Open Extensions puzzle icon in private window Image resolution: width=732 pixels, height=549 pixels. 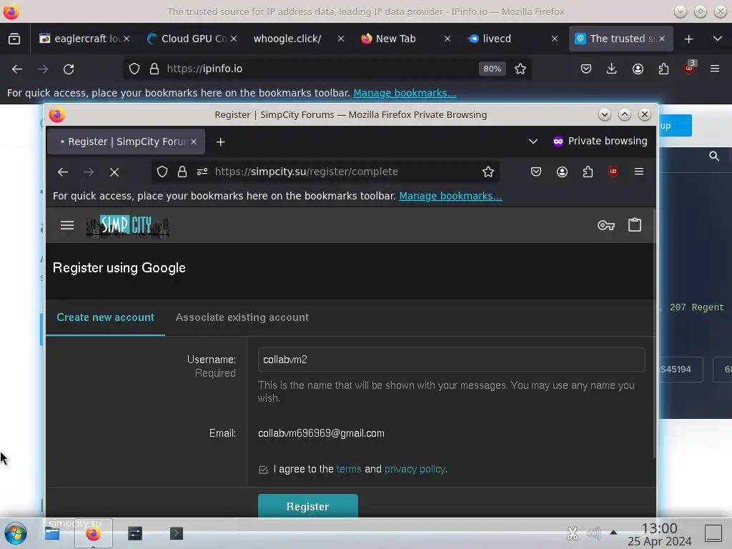pos(588,172)
